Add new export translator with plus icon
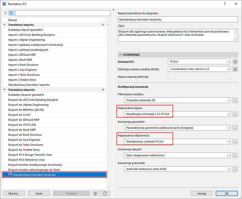Viewport: 242px width, 199px height. 103,90
